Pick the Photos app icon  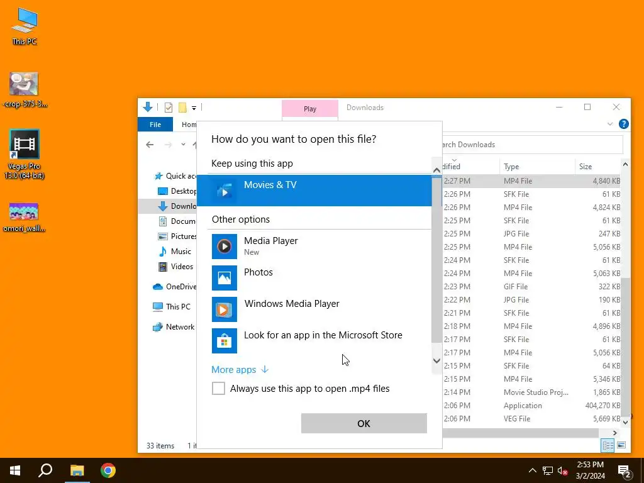point(225,277)
